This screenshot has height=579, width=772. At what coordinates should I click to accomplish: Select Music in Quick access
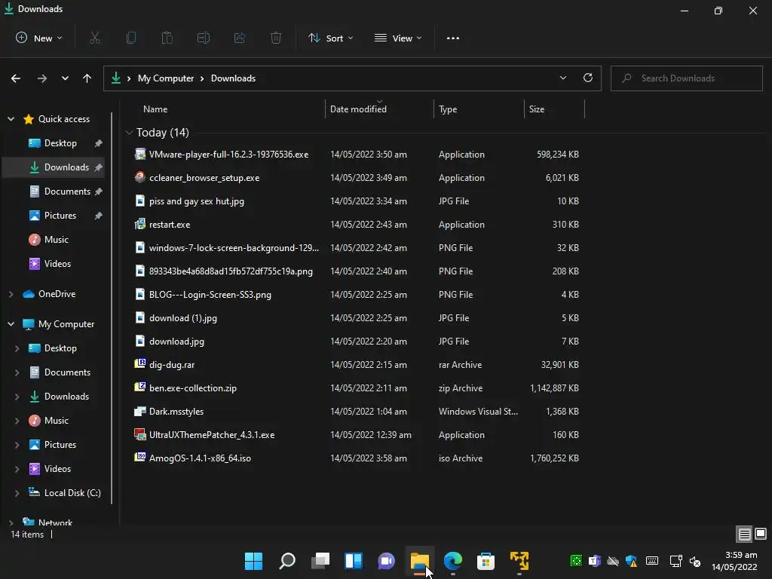coord(56,239)
